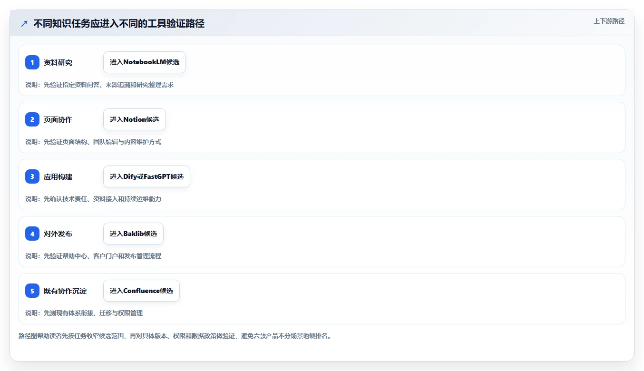Viewport: 644px width, 371px height.
Task: Click the 资料研究 step label
Action: (58, 63)
